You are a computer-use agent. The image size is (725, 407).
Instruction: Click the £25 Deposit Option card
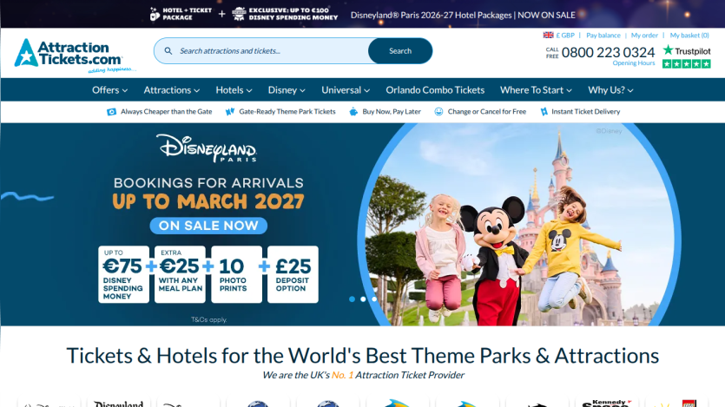(x=293, y=274)
